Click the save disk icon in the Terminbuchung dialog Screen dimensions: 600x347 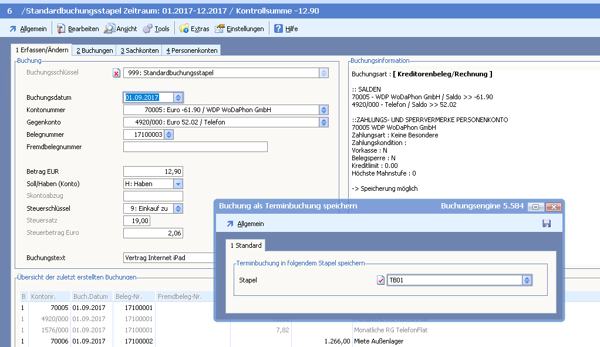[x=546, y=224]
